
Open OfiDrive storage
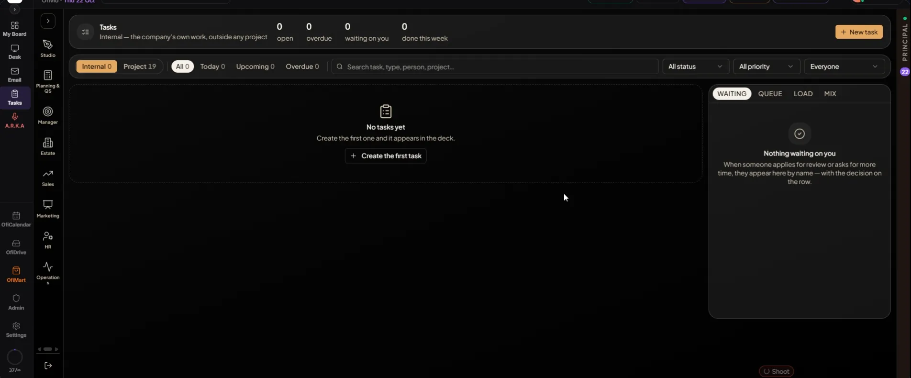pos(16,247)
